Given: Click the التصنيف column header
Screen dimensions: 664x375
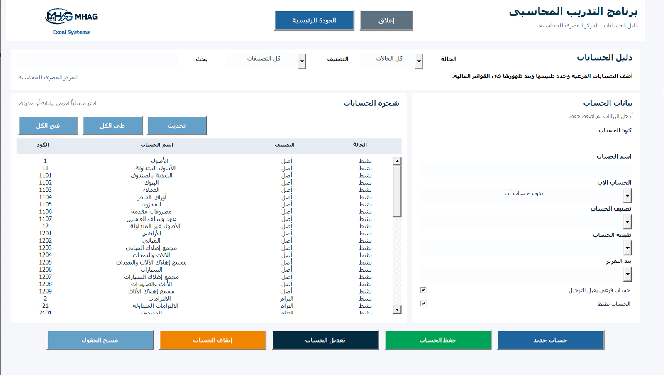Looking at the screenshot, I should (x=285, y=145).
